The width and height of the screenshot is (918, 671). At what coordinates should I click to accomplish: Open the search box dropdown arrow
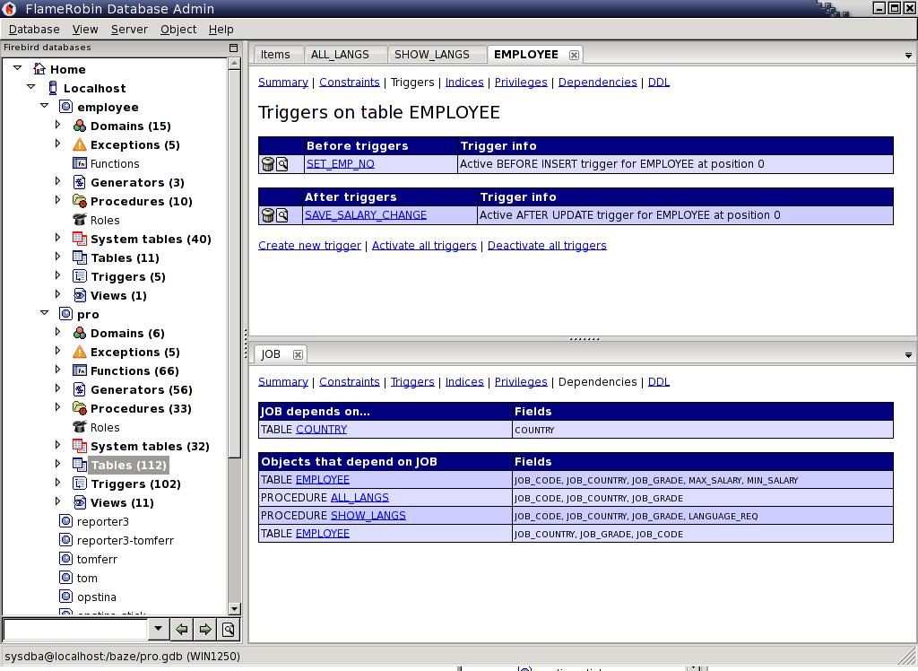(158, 630)
